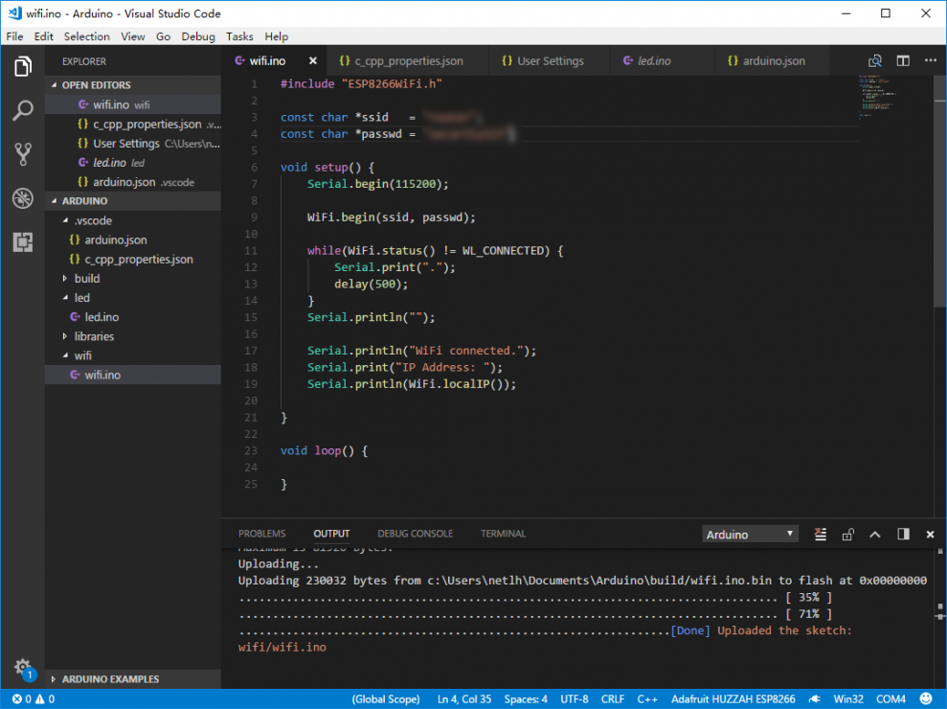Open the Extensions view

click(23, 242)
